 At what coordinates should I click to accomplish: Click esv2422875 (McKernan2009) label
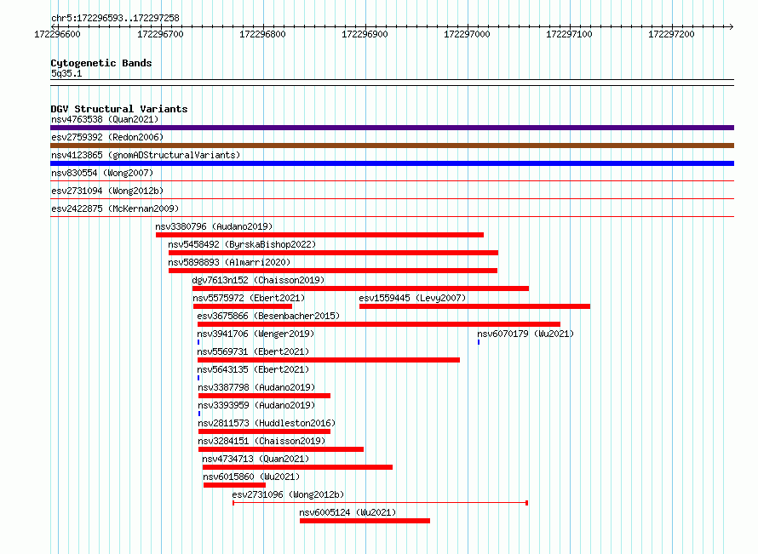[115, 208]
